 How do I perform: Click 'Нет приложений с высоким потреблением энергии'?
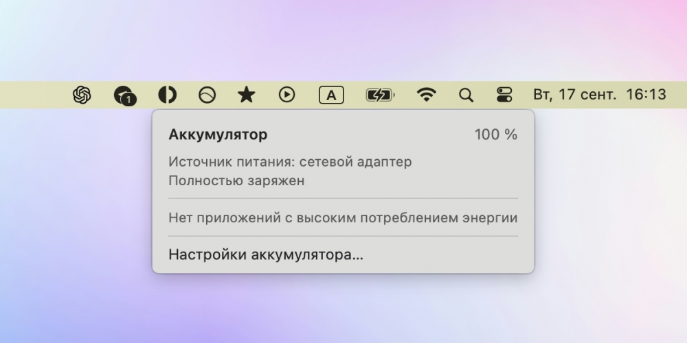(343, 217)
